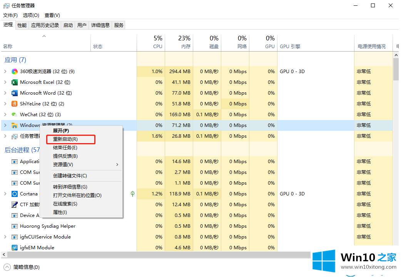Click the ShiYeLine app icon
401x277 pixels.
click(15, 104)
